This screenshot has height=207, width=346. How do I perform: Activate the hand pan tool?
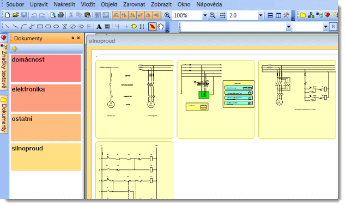(161, 27)
